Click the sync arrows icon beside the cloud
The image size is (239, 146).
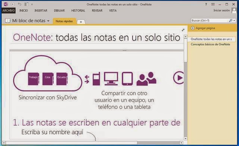pos(87,80)
